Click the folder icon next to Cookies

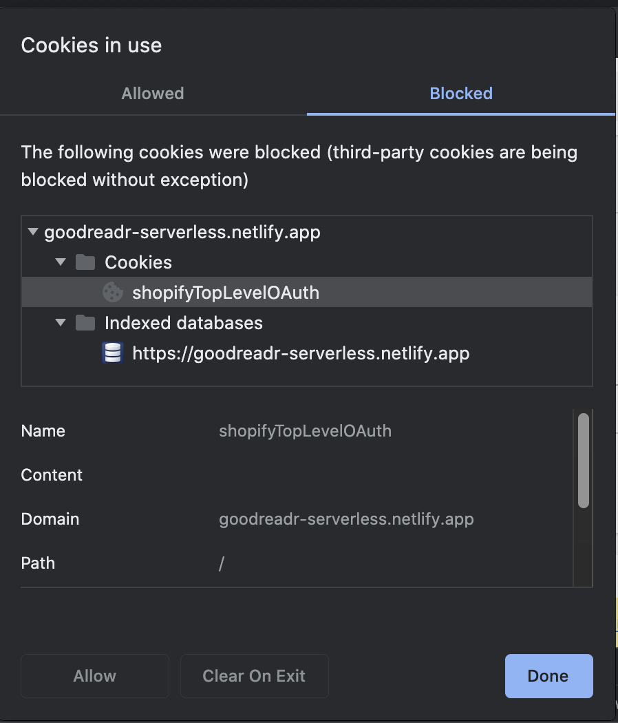click(x=86, y=262)
